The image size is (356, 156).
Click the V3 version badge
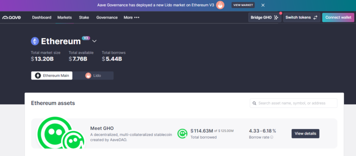click(86, 38)
